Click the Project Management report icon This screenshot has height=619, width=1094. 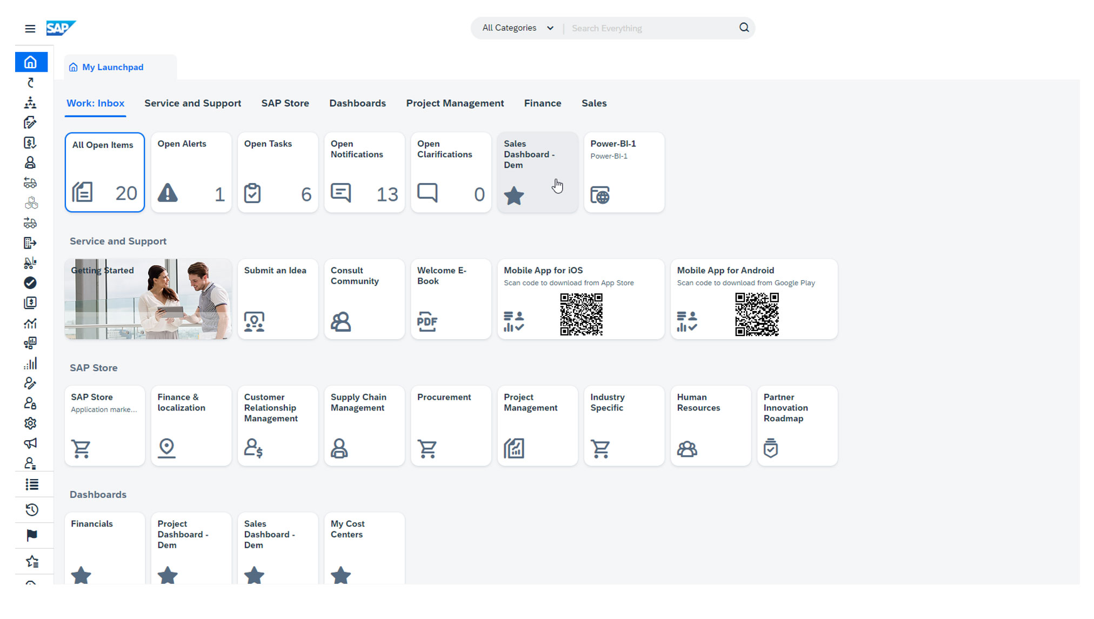[x=514, y=448]
